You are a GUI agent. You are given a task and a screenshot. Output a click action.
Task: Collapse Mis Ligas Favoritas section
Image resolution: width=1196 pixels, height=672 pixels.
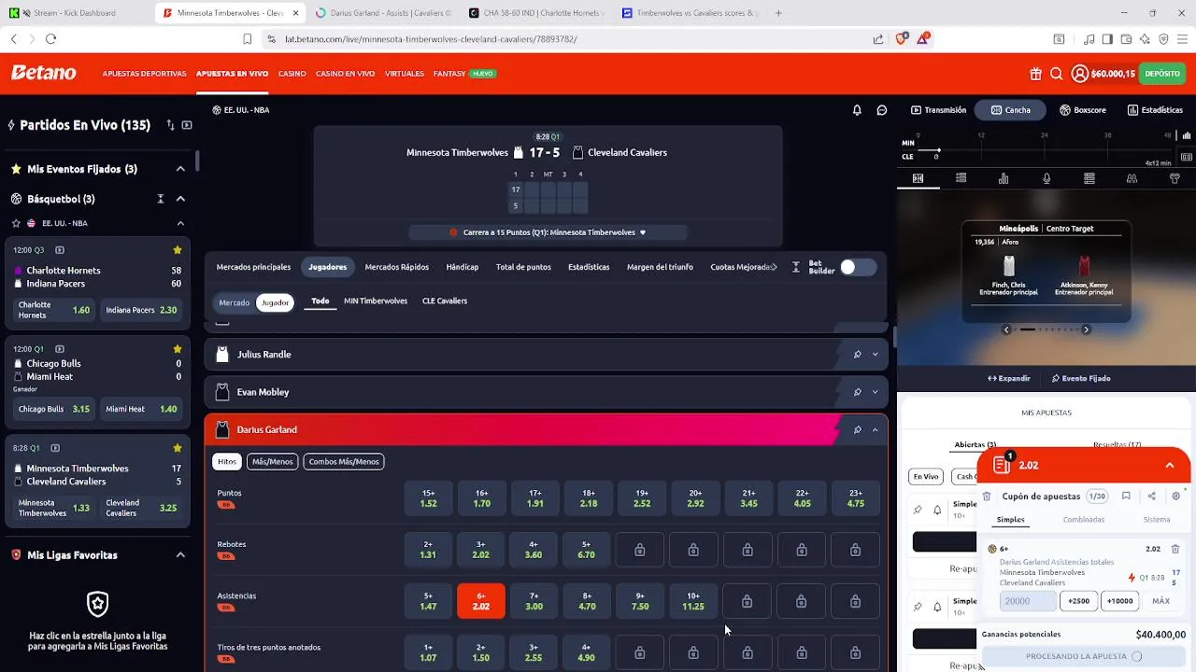(x=180, y=555)
